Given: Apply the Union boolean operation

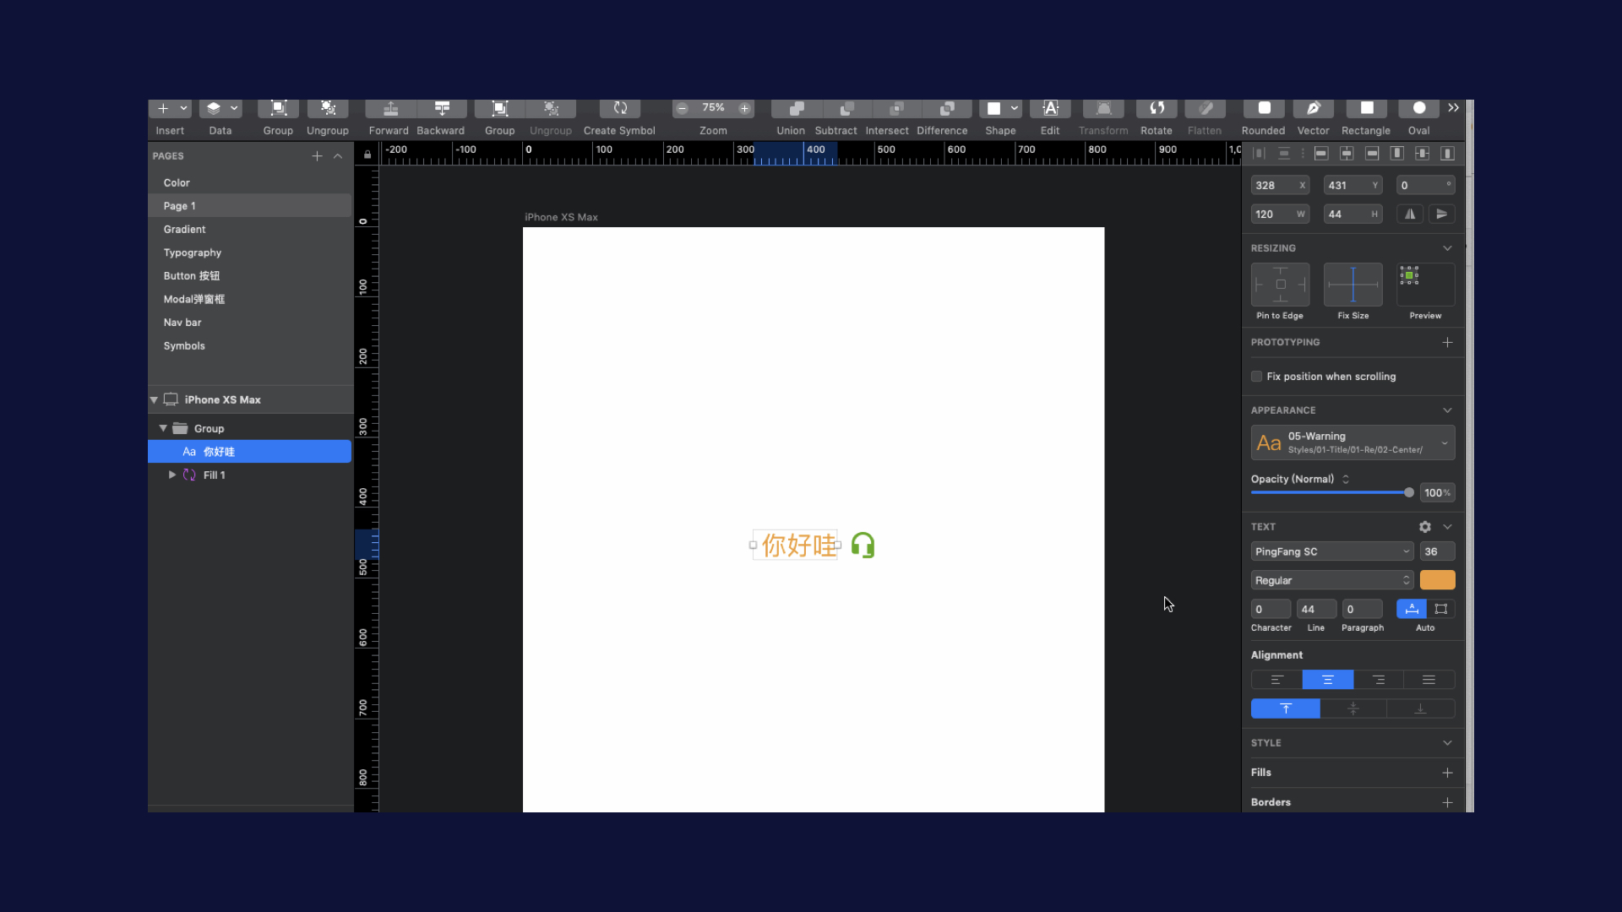Looking at the screenshot, I should click(796, 109).
